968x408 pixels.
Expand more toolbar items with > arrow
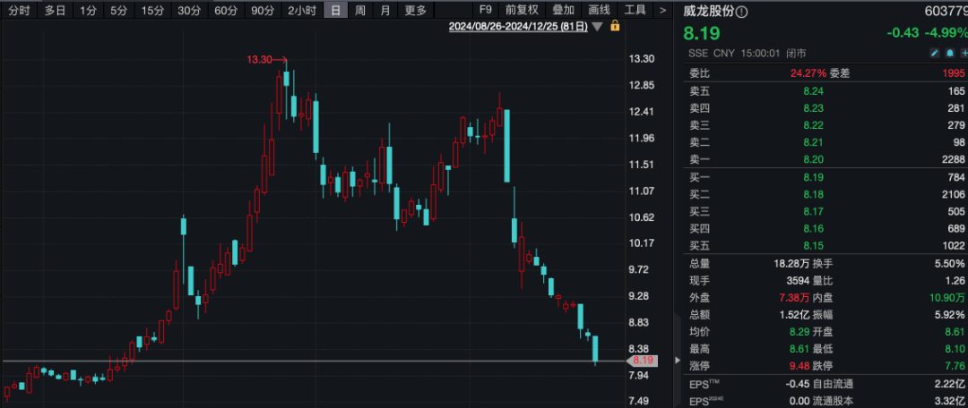coord(662,10)
